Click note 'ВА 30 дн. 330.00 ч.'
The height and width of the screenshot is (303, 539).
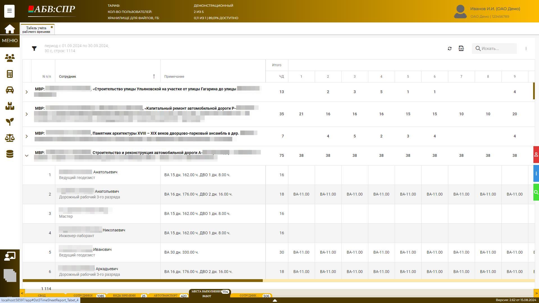pyautogui.click(x=181, y=252)
